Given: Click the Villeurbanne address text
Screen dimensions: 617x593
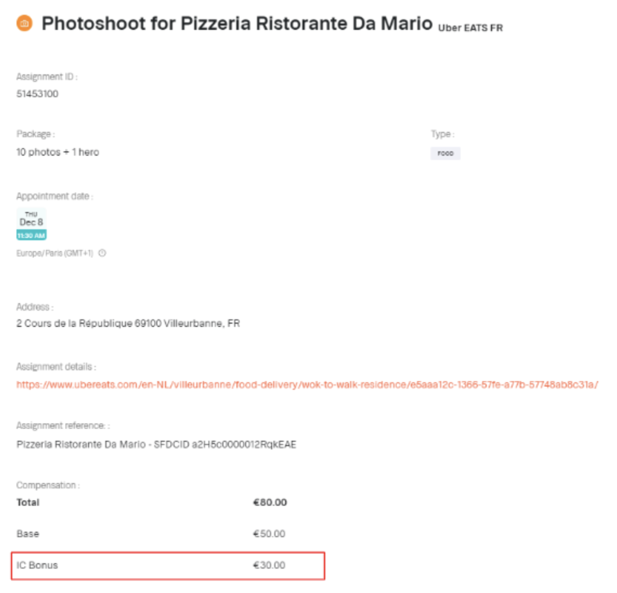Looking at the screenshot, I should (128, 323).
